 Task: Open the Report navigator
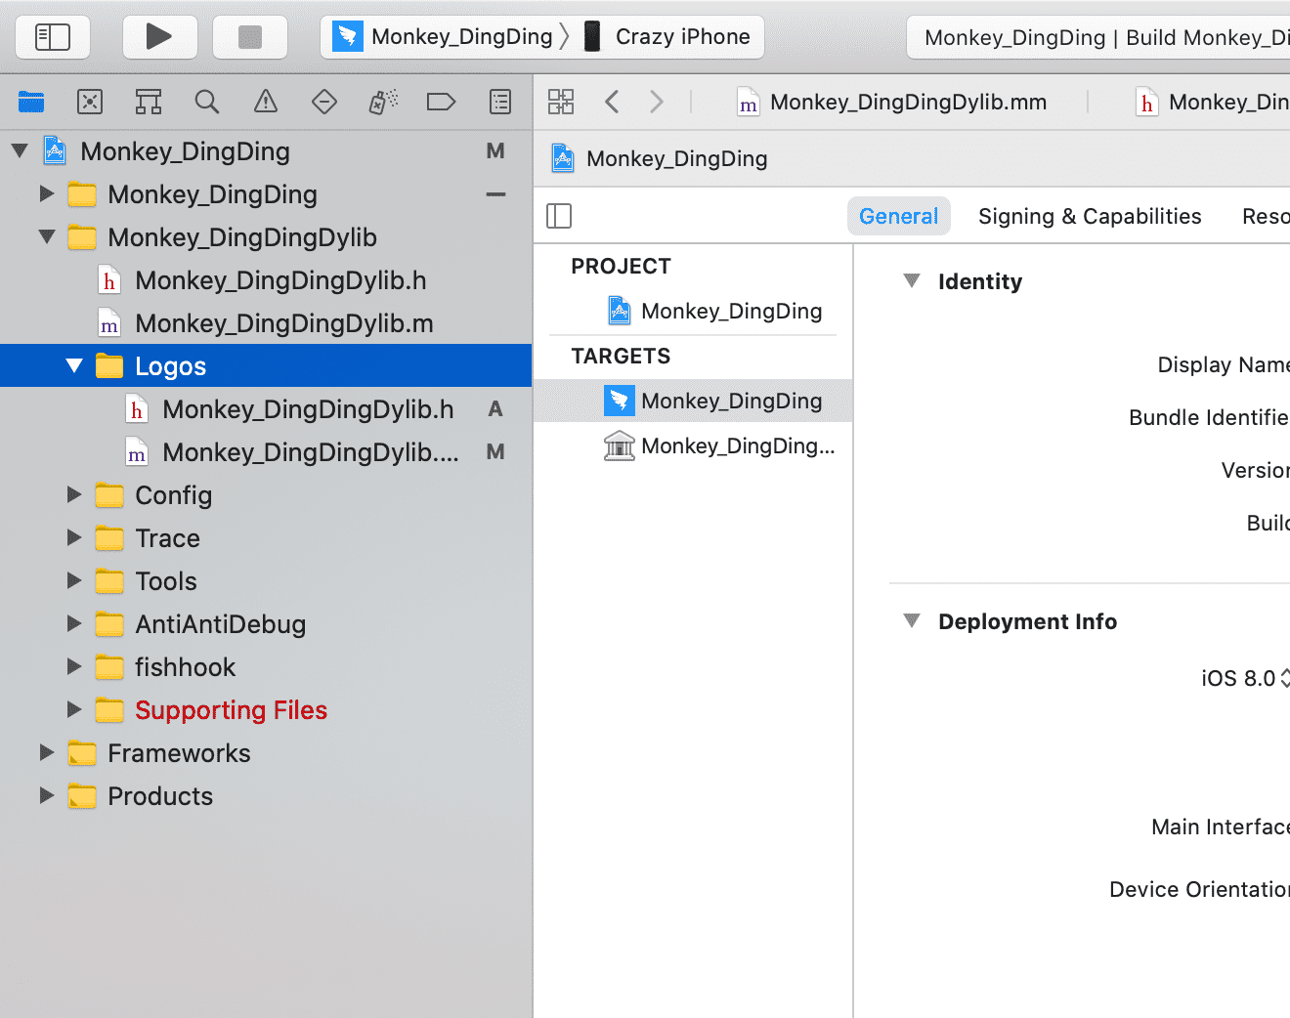click(x=500, y=102)
